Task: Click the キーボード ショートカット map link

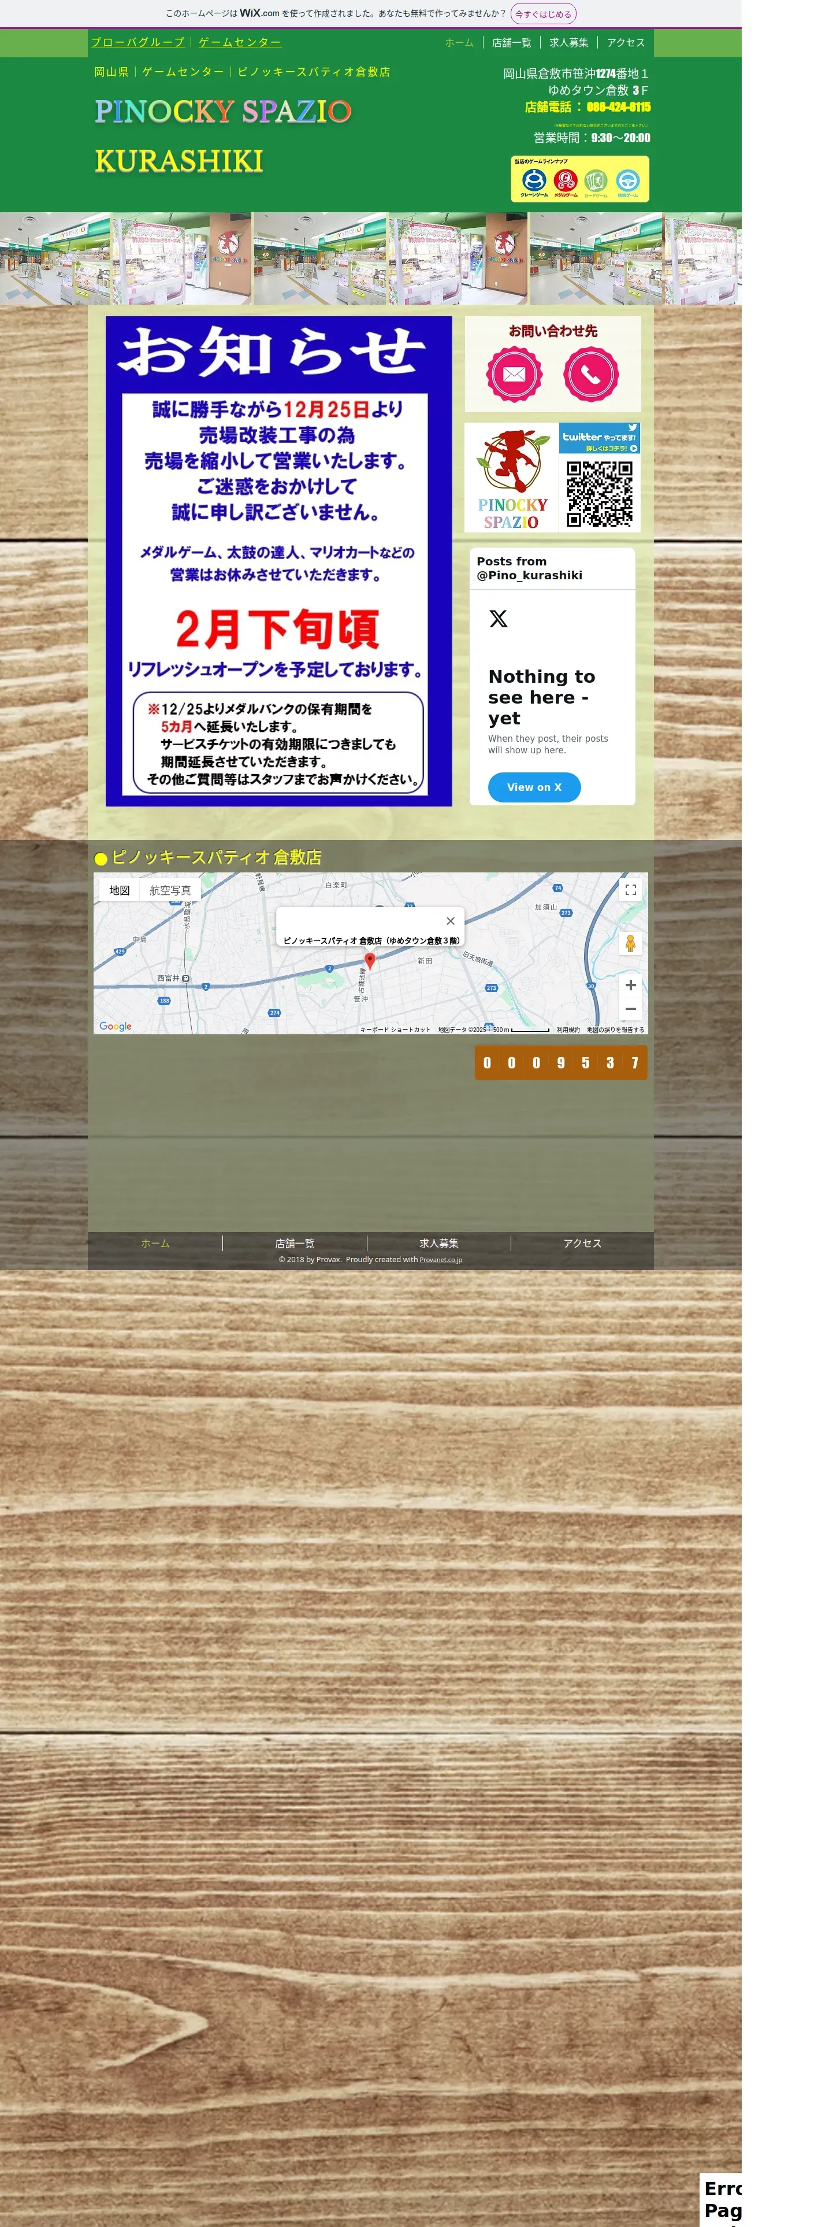Action: pyautogui.click(x=396, y=1030)
